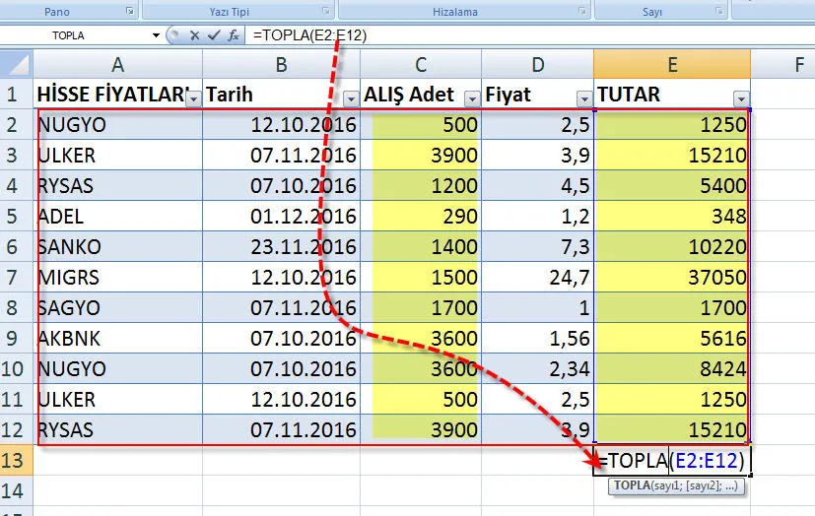The image size is (815, 516).
Task: Open the Insert Function fx dialog
Action: pyautogui.click(x=233, y=34)
